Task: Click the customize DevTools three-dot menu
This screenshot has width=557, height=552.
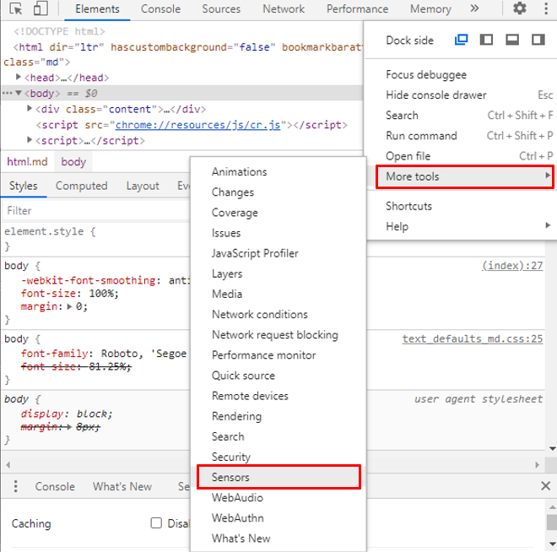Action: 546,8
